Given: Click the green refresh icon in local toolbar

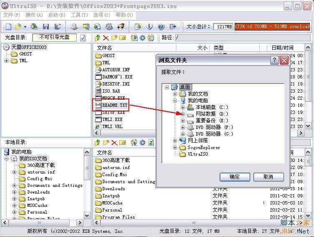Looking at the screenshot, I should click(151, 142).
